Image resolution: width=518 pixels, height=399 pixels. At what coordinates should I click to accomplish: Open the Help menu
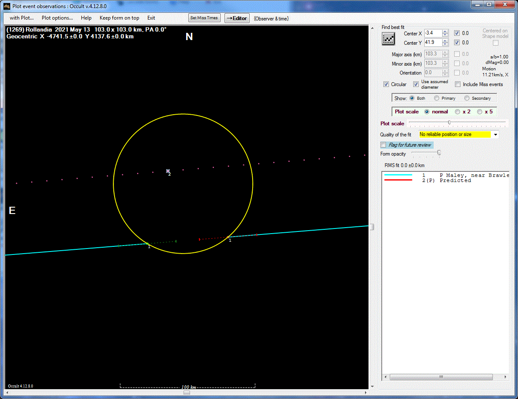point(86,18)
